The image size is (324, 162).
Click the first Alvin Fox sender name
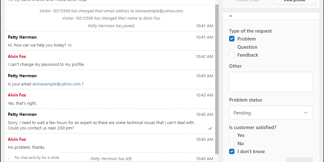17,56
